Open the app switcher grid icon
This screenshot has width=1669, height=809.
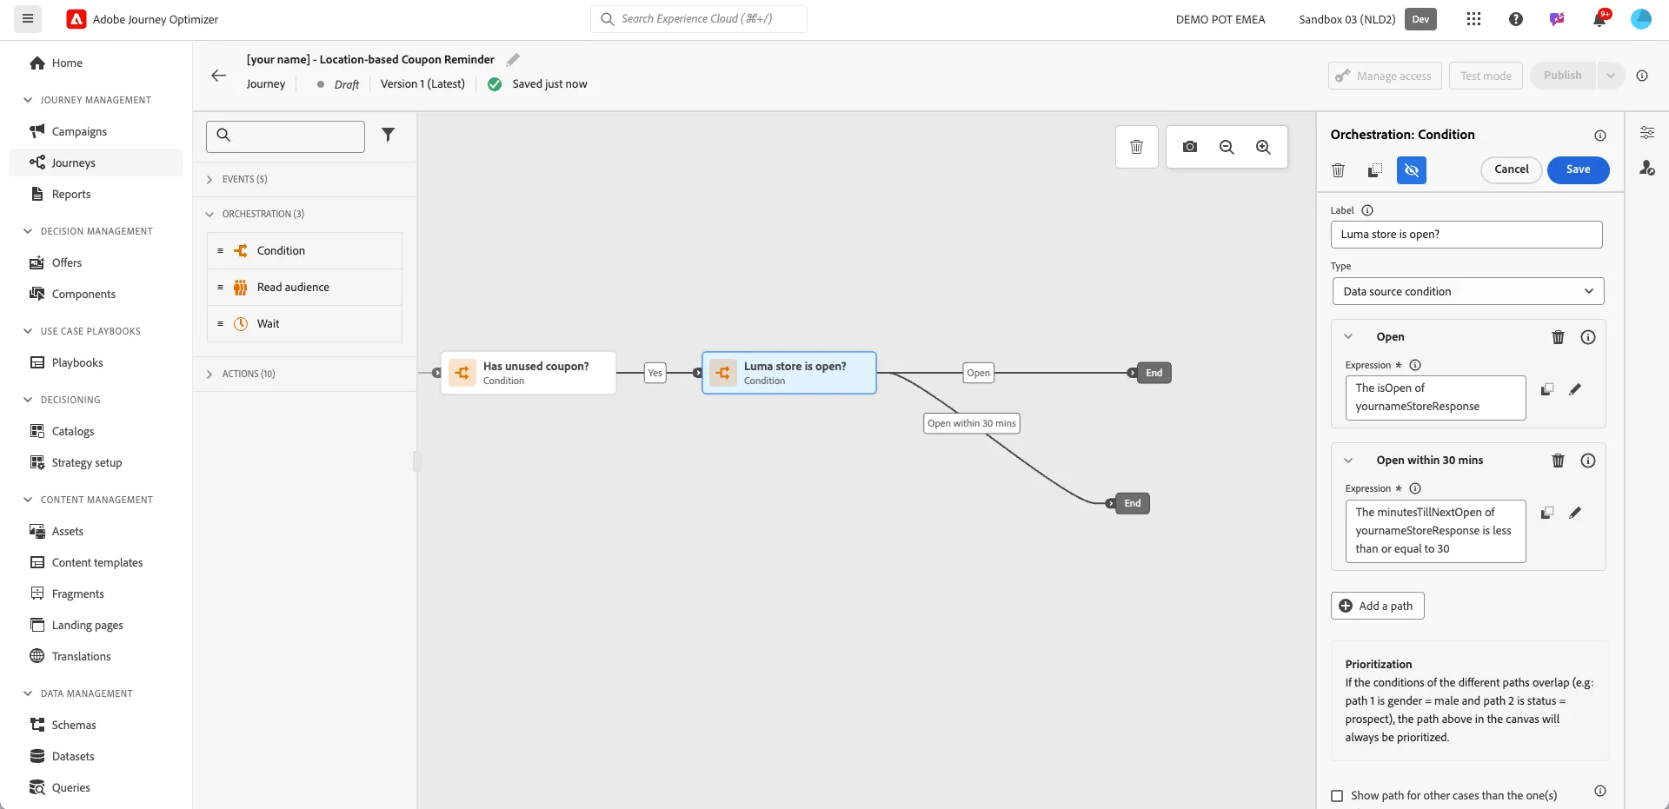click(1473, 19)
